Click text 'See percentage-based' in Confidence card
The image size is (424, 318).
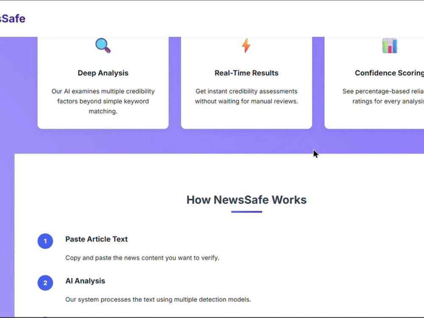click(372, 92)
